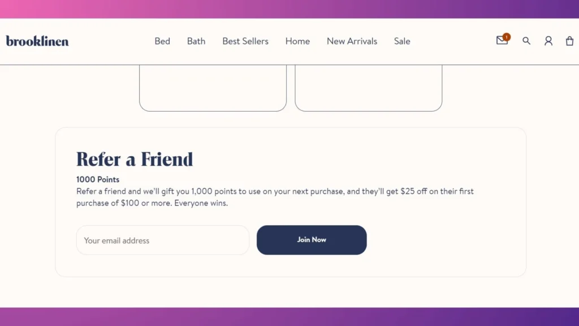Screen dimensions: 579x326
Task: Select Best Sellers in the navigation
Action: 245,41
